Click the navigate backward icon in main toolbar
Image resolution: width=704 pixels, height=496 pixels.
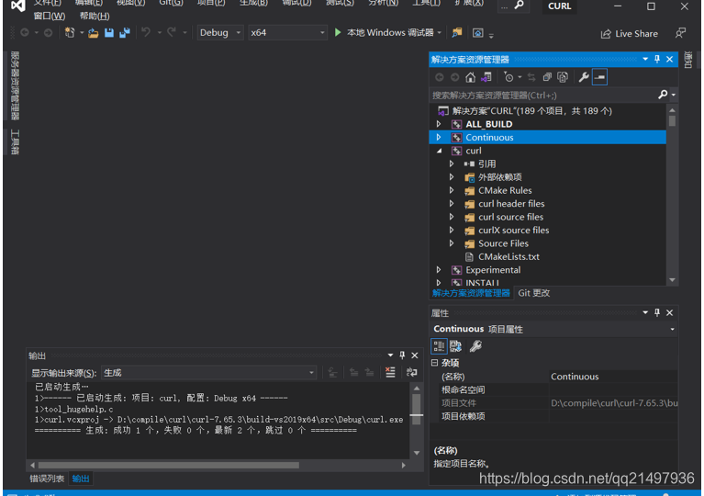[25, 33]
